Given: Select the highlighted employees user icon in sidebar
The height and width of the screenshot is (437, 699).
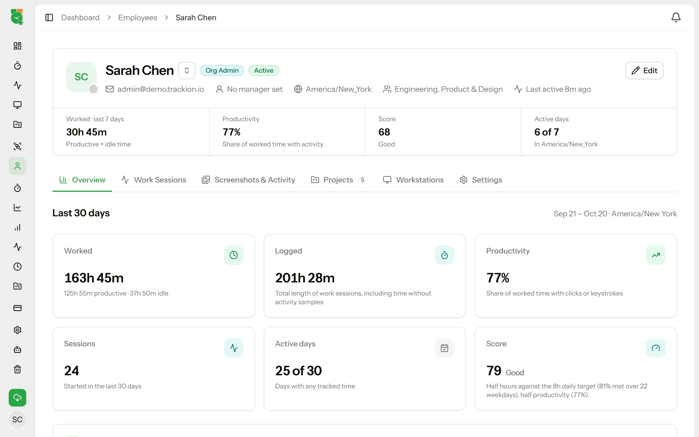Looking at the screenshot, I should click(17, 166).
